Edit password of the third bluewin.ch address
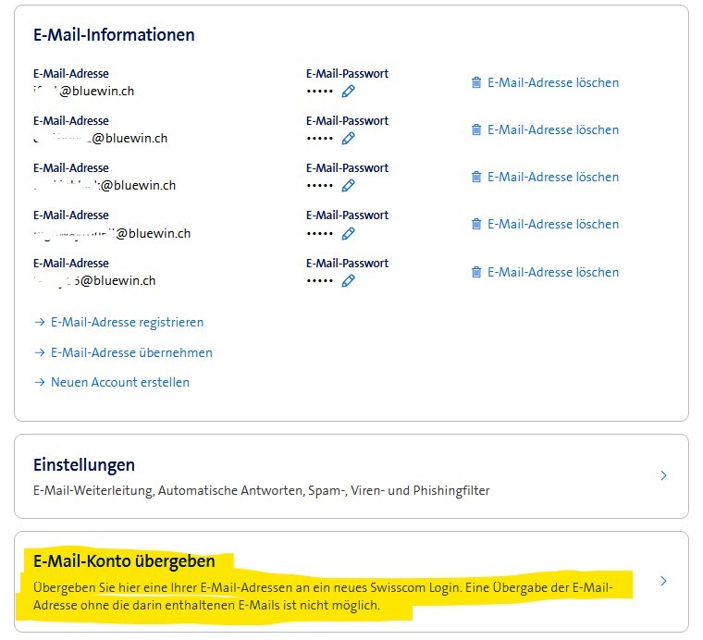703x640 pixels. [x=348, y=185]
